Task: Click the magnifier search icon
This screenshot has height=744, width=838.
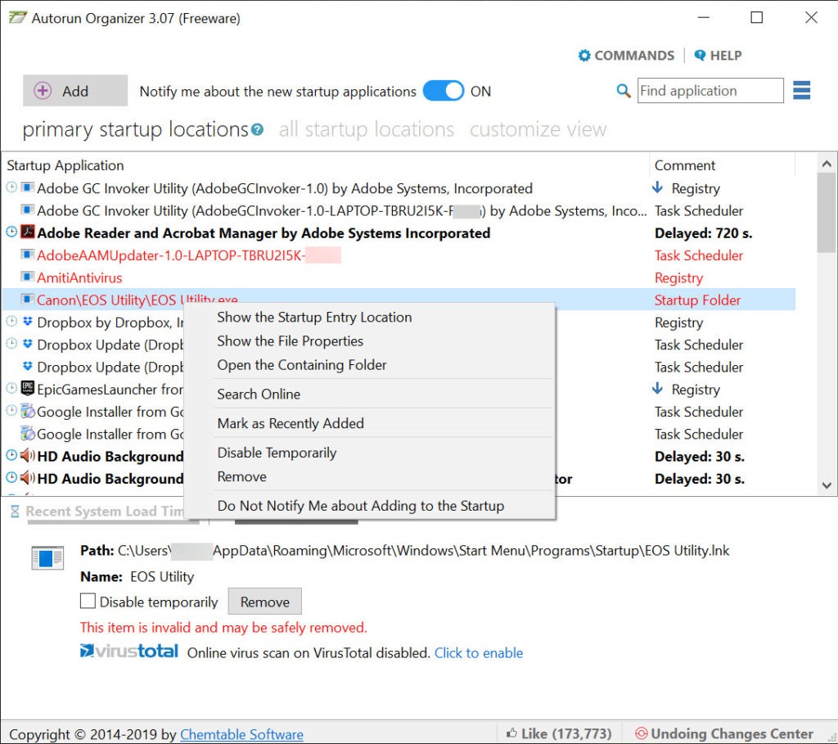Action: point(623,91)
